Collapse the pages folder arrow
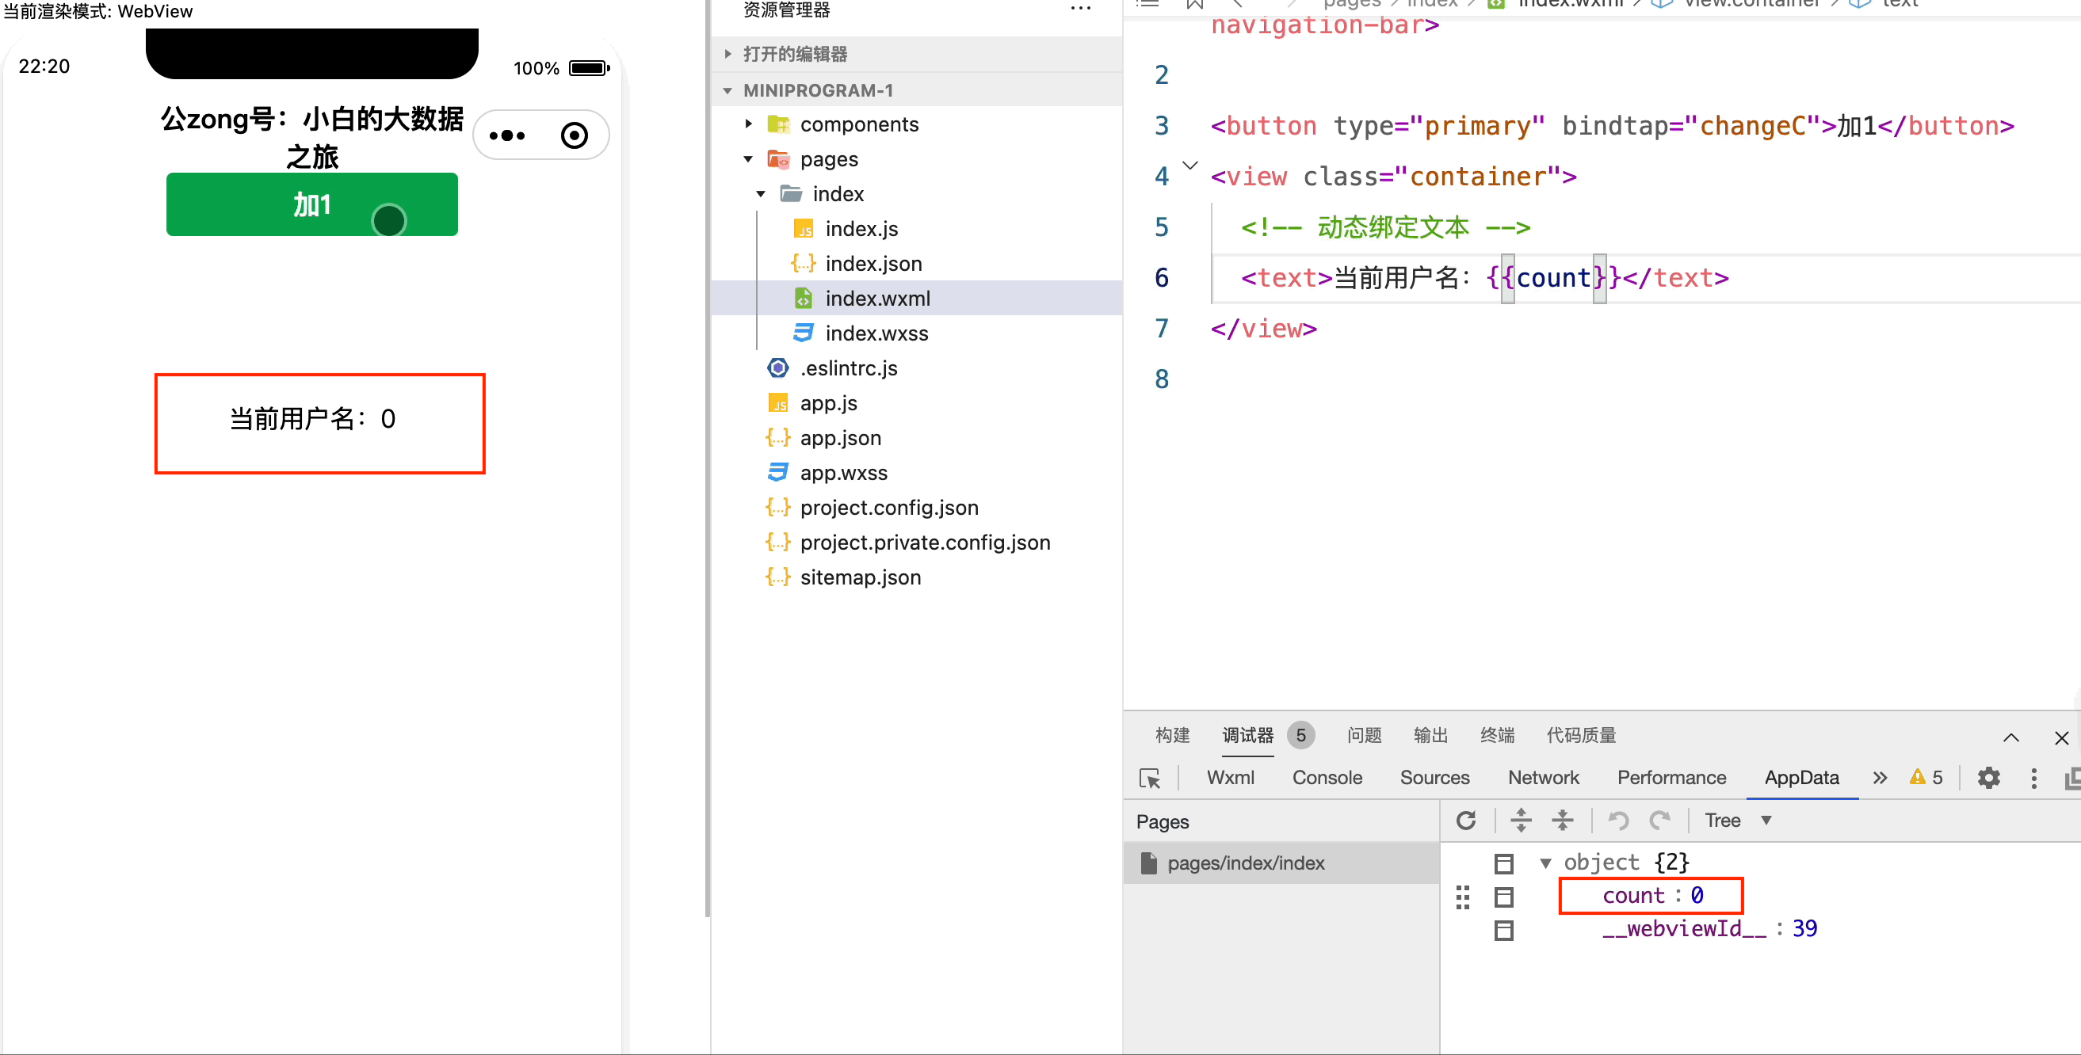Viewport: 2081px width, 1055px height. pos(749,159)
